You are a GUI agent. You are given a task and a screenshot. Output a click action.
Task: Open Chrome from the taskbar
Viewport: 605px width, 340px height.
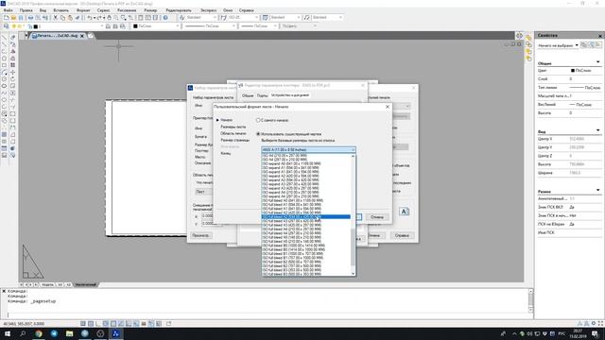pyautogui.click(x=39, y=333)
